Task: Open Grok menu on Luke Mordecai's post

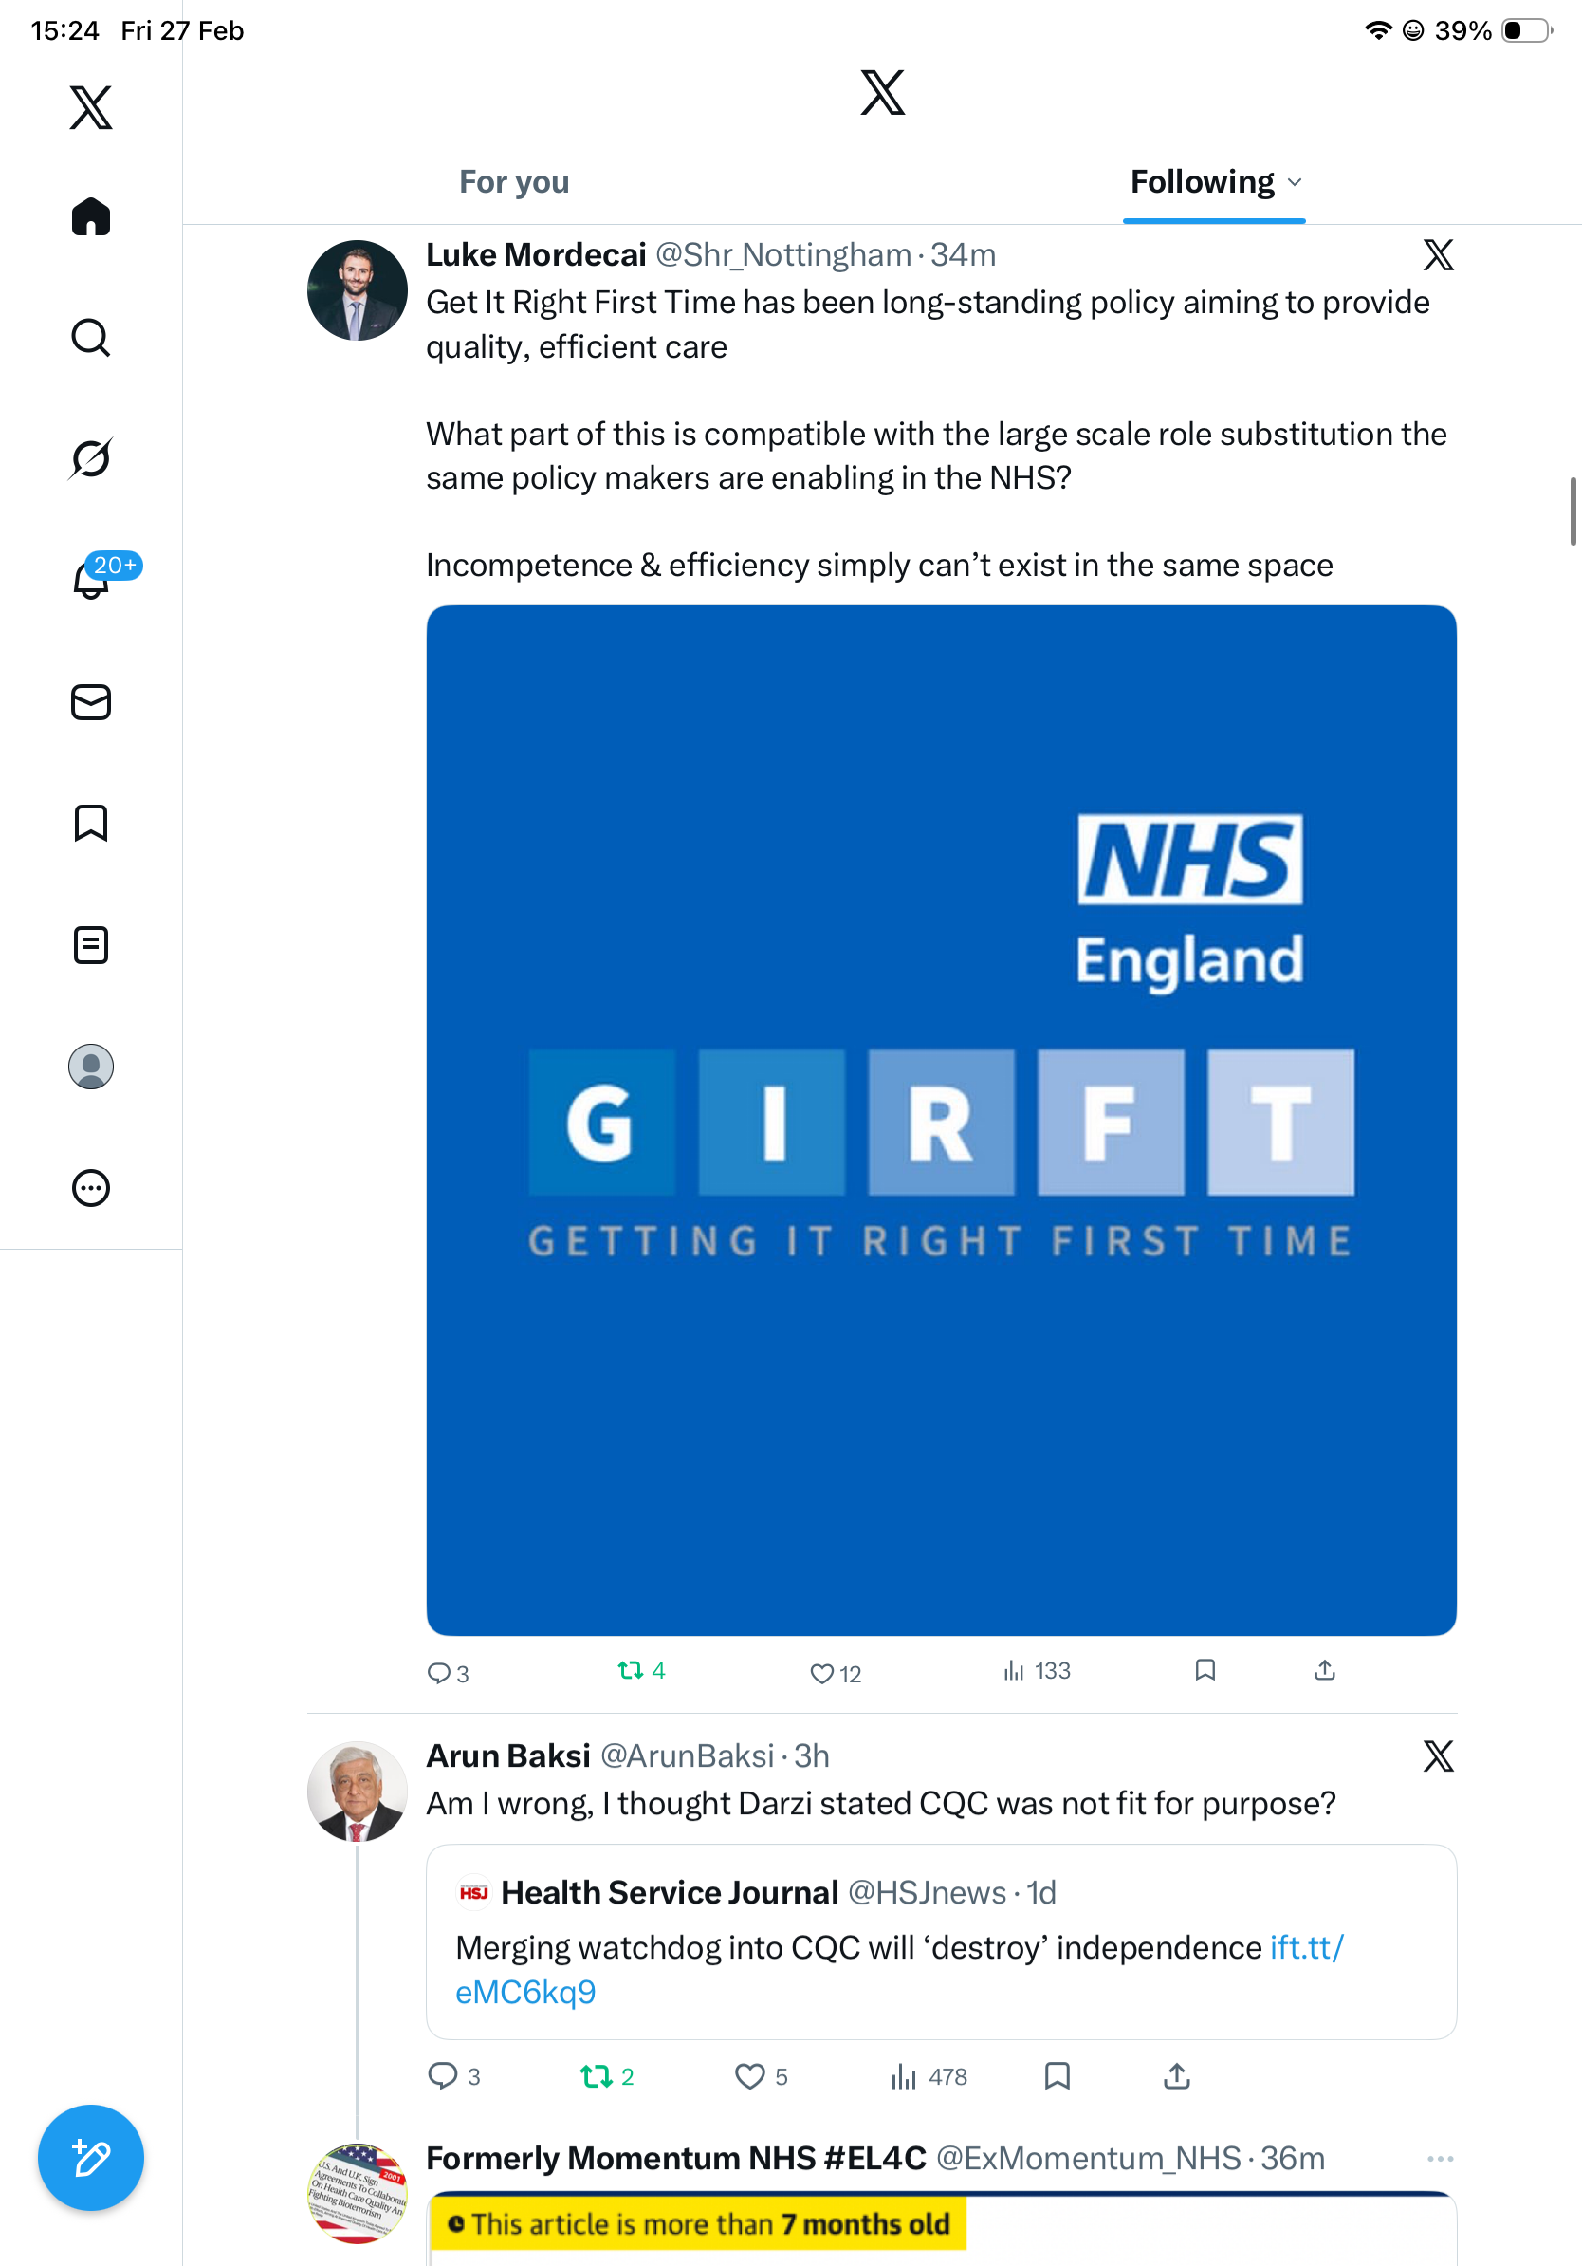Action: 1438,255
